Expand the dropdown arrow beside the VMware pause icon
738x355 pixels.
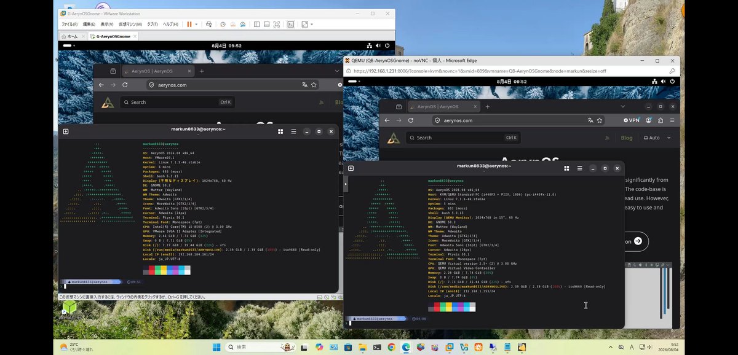point(196,24)
